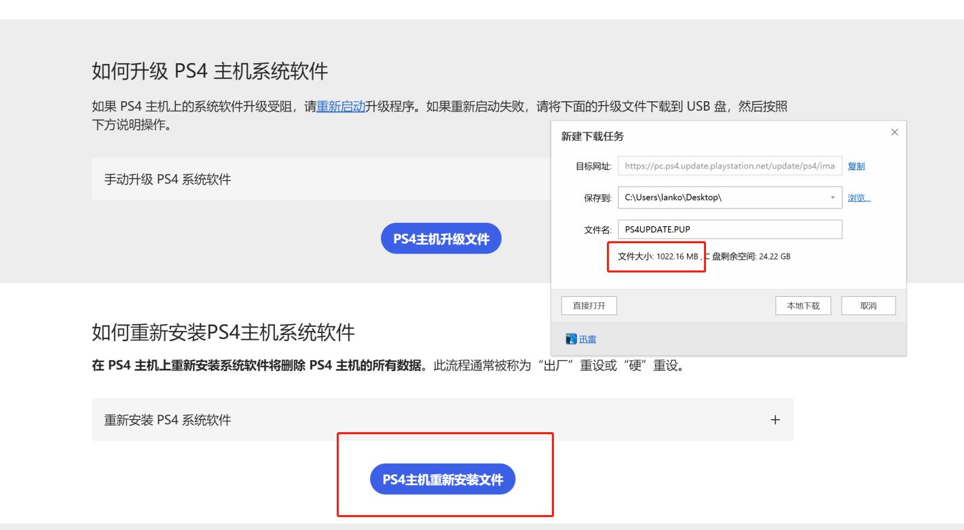Click the 复制 link to copy the URL
Image resolution: width=964 pixels, height=530 pixels.
(x=857, y=166)
